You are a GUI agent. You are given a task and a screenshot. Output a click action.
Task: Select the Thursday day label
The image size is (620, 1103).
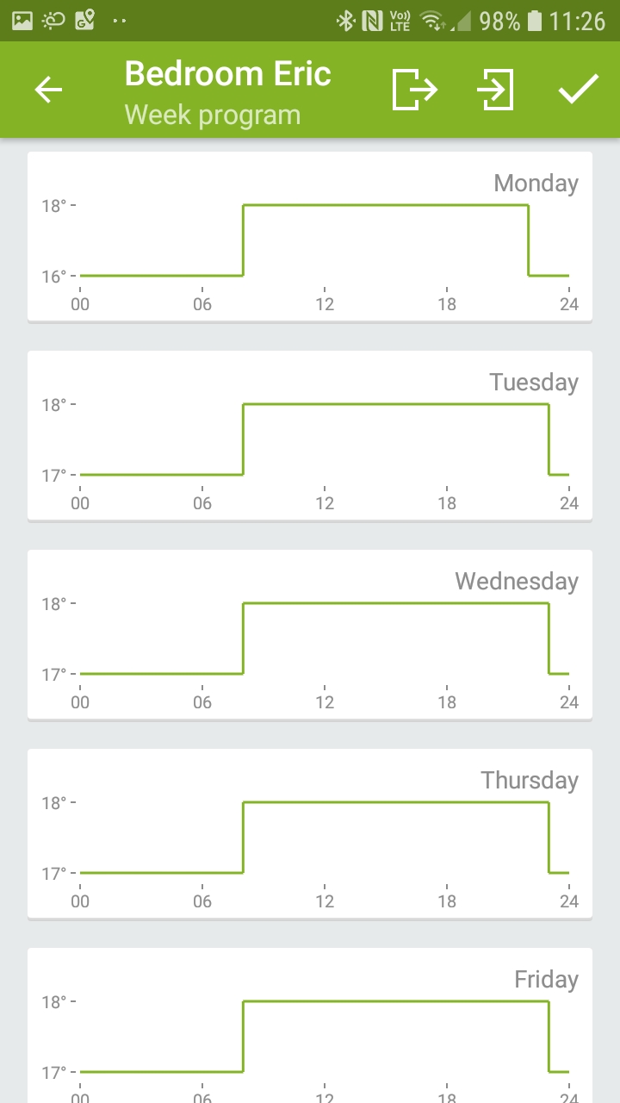click(x=529, y=780)
